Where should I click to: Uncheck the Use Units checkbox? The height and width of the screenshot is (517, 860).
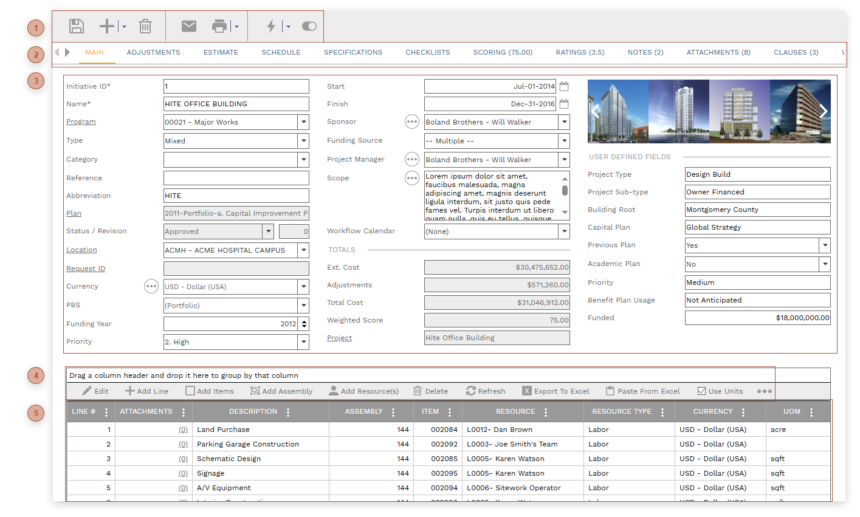[701, 391]
